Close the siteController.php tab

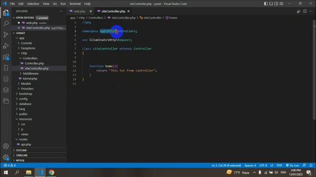(128, 11)
